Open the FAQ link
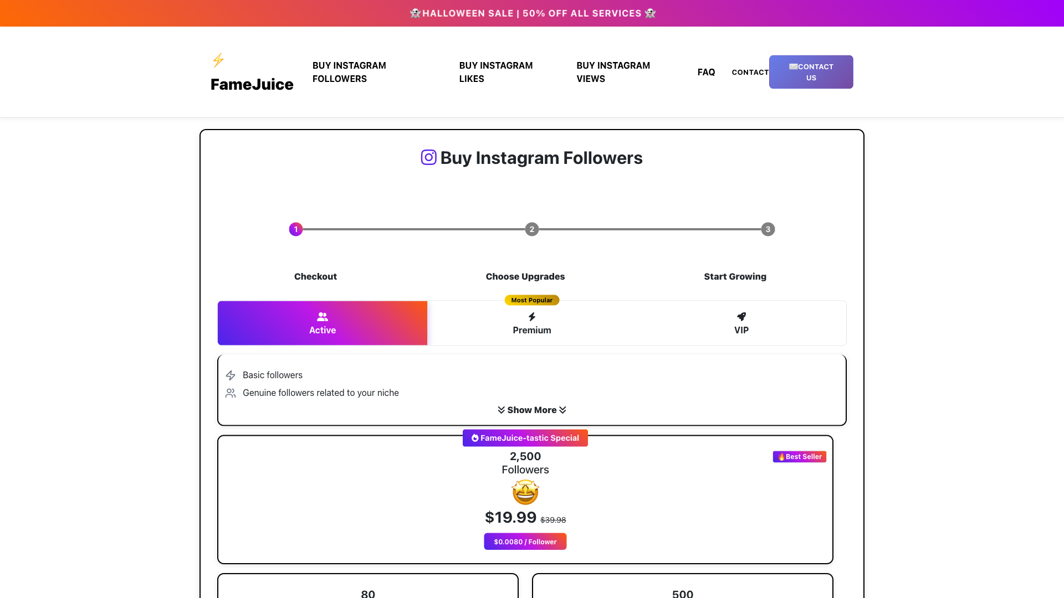 pyautogui.click(x=706, y=73)
